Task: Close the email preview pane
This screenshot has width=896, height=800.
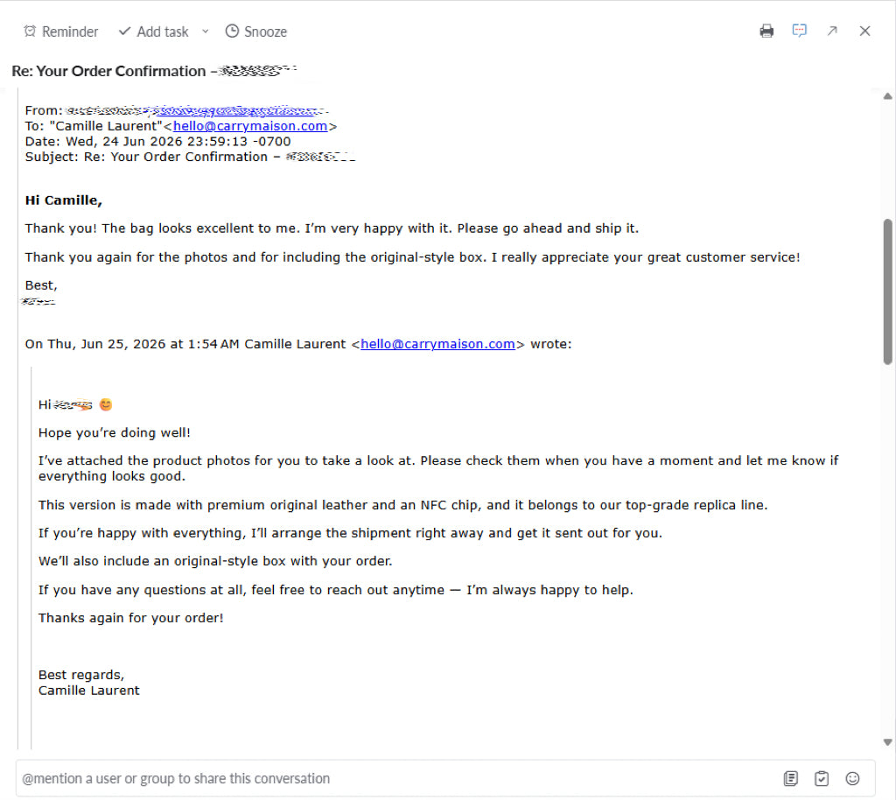Action: (x=864, y=31)
